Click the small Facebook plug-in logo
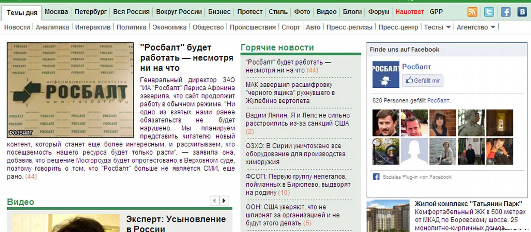 [376, 177]
